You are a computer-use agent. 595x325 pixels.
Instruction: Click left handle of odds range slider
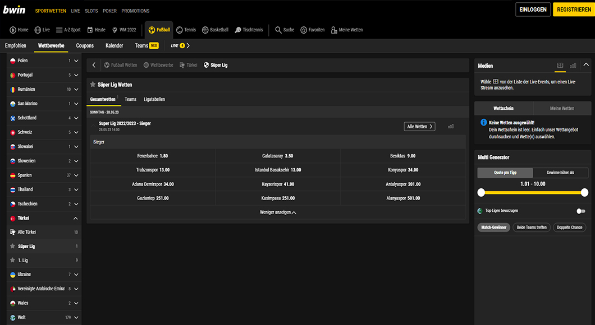click(481, 192)
